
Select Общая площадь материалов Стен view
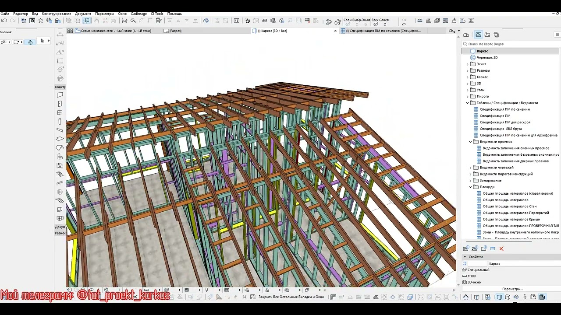[509, 206]
